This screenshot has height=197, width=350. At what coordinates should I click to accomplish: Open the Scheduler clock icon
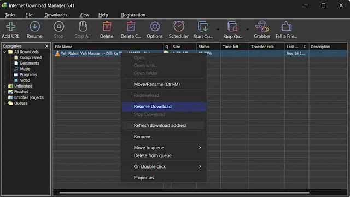click(179, 26)
